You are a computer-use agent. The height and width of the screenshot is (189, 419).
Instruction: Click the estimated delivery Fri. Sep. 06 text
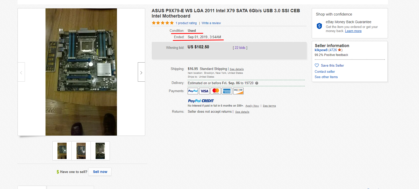231,83
